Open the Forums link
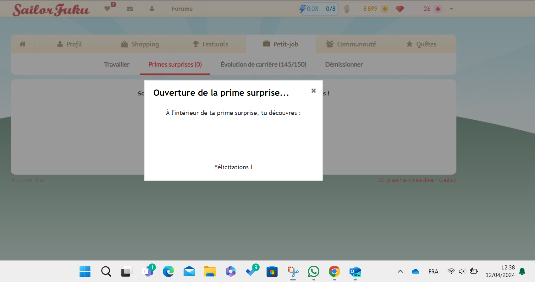Viewport: 535px width, 282px height. (182, 9)
